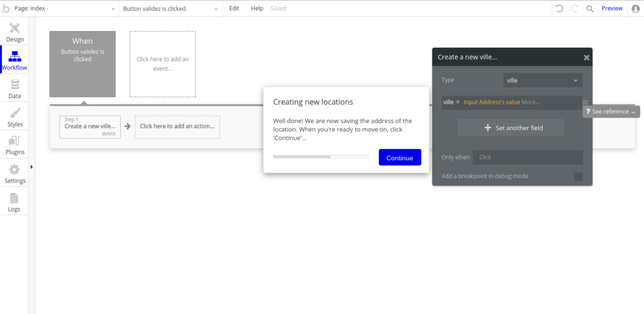The image size is (644, 314).
Task: Toggle the debug mode breakpoint checkbox
Action: (x=578, y=177)
